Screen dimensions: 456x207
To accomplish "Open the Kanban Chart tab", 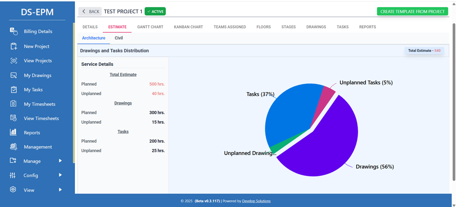I will (189, 27).
